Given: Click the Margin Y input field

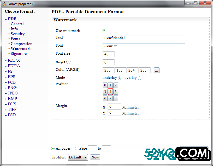Looking at the screenshot, I should (x=114, y=112).
